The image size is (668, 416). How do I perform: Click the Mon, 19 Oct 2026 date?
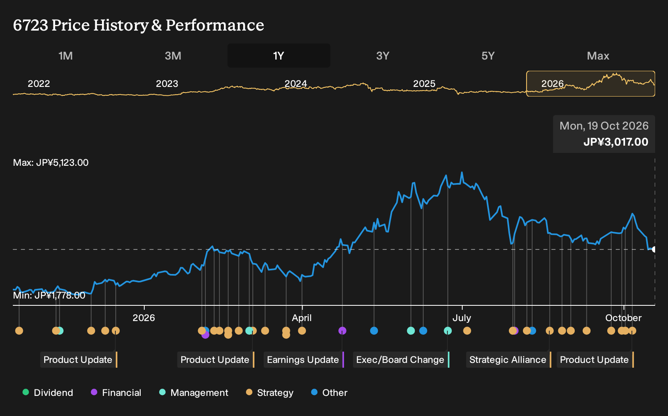pyautogui.click(x=604, y=126)
